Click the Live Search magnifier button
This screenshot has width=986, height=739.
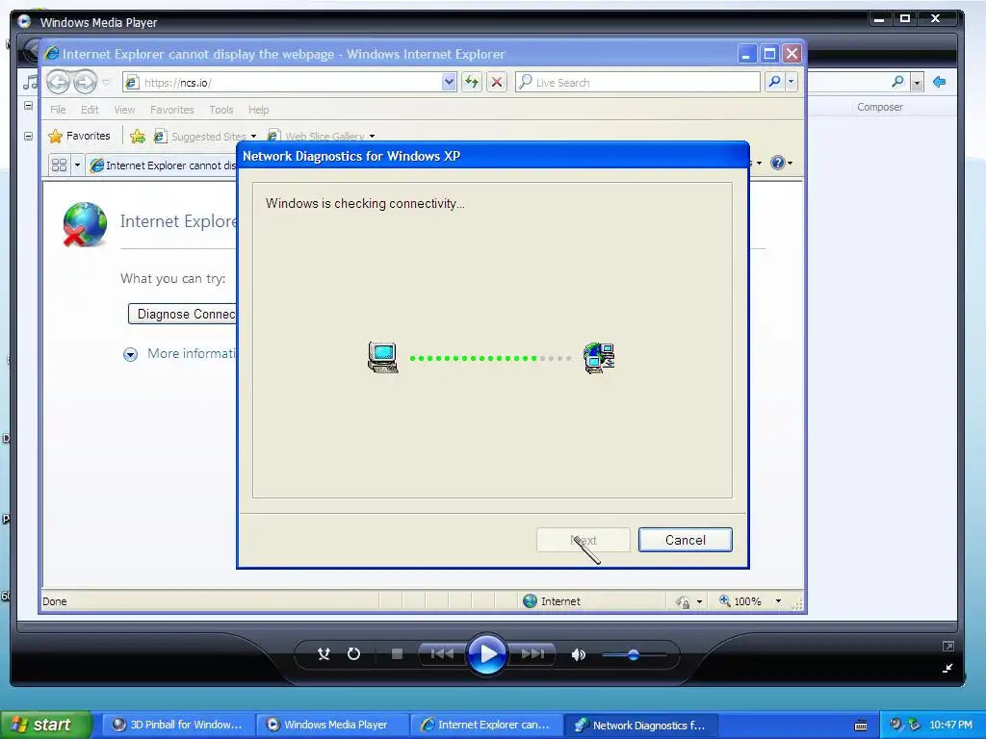775,82
